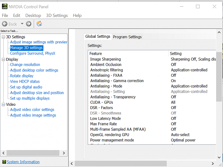Click the Feature column header
Image resolution: width=223 pixels, height=167 pixels.
[x=128, y=53]
